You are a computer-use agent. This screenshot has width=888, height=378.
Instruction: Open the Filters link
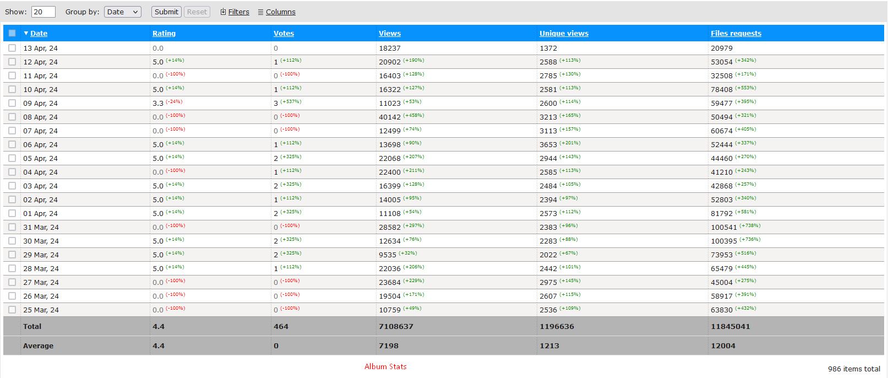click(x=238, y=12)
